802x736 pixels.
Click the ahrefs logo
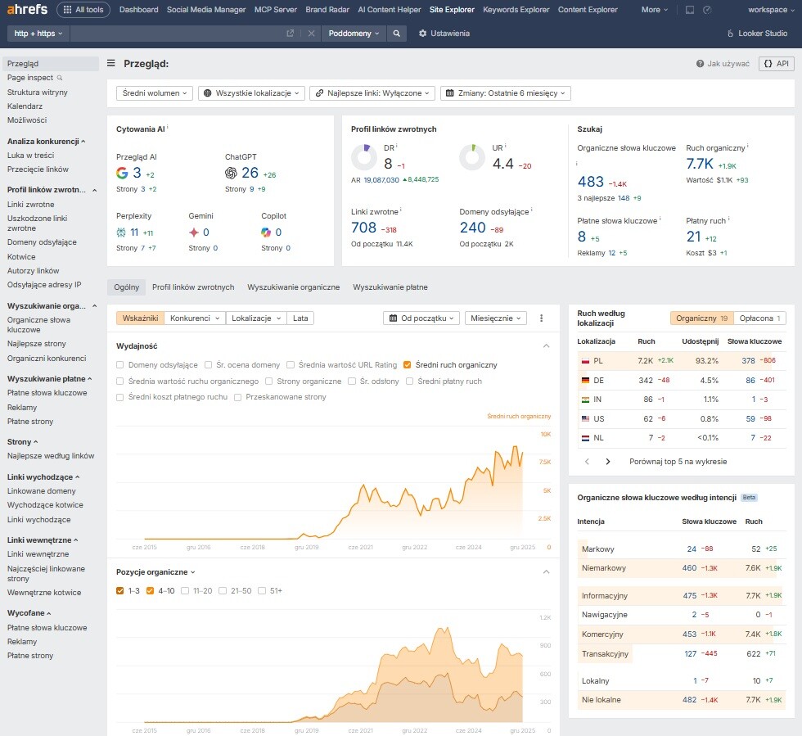(26, 9)
